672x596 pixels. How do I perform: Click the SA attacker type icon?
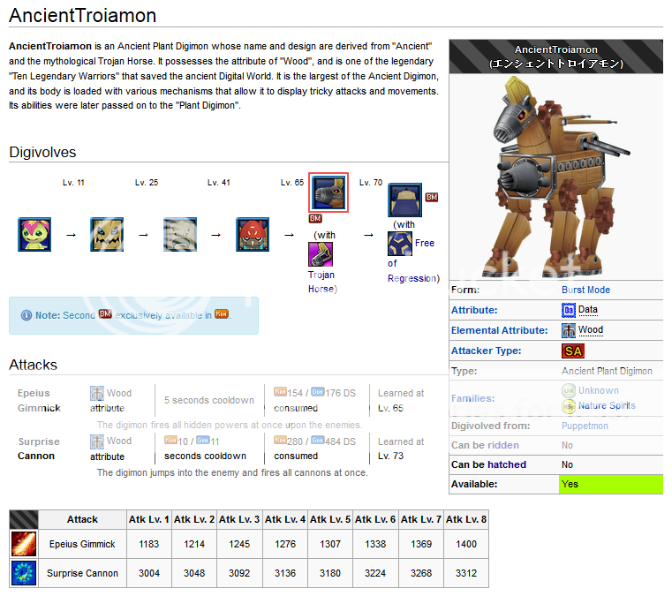tap(572, 351)
